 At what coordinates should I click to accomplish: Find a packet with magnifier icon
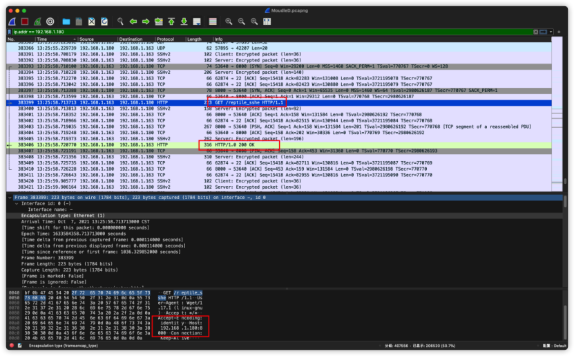point(120,21)
